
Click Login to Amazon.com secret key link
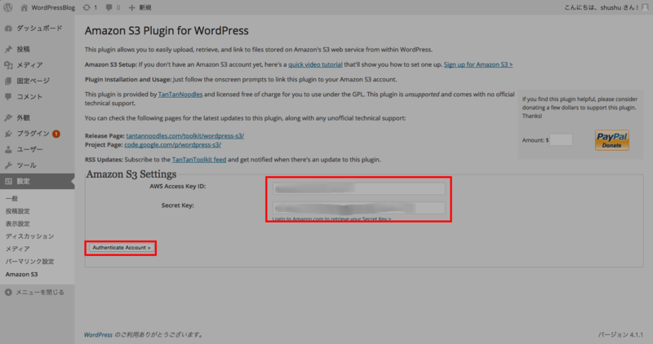(x=331, y=218)
